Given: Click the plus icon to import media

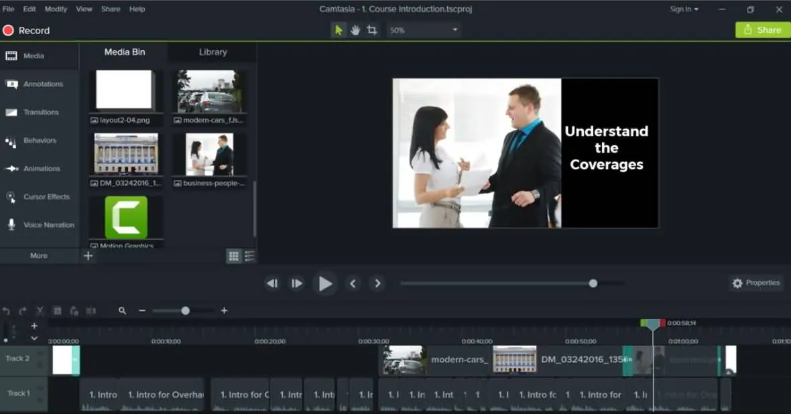Looking at the screenshot, I should point(88,256).
